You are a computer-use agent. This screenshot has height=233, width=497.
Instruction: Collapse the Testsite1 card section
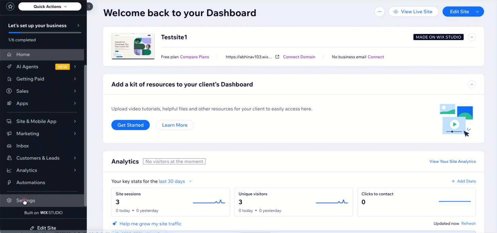coord(471,37)
